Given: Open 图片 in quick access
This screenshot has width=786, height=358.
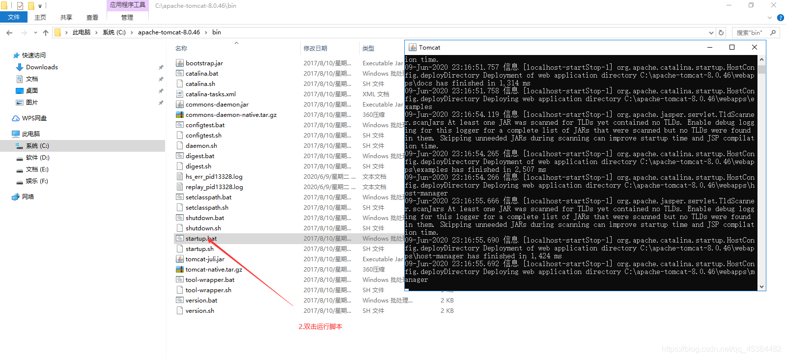Looking at the screenshot, I should 32,103.
